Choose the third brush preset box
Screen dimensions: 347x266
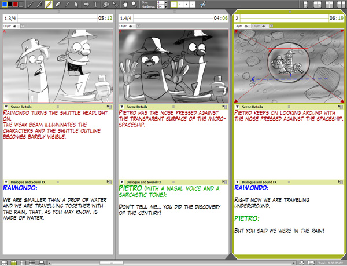(x=186, y=4)
